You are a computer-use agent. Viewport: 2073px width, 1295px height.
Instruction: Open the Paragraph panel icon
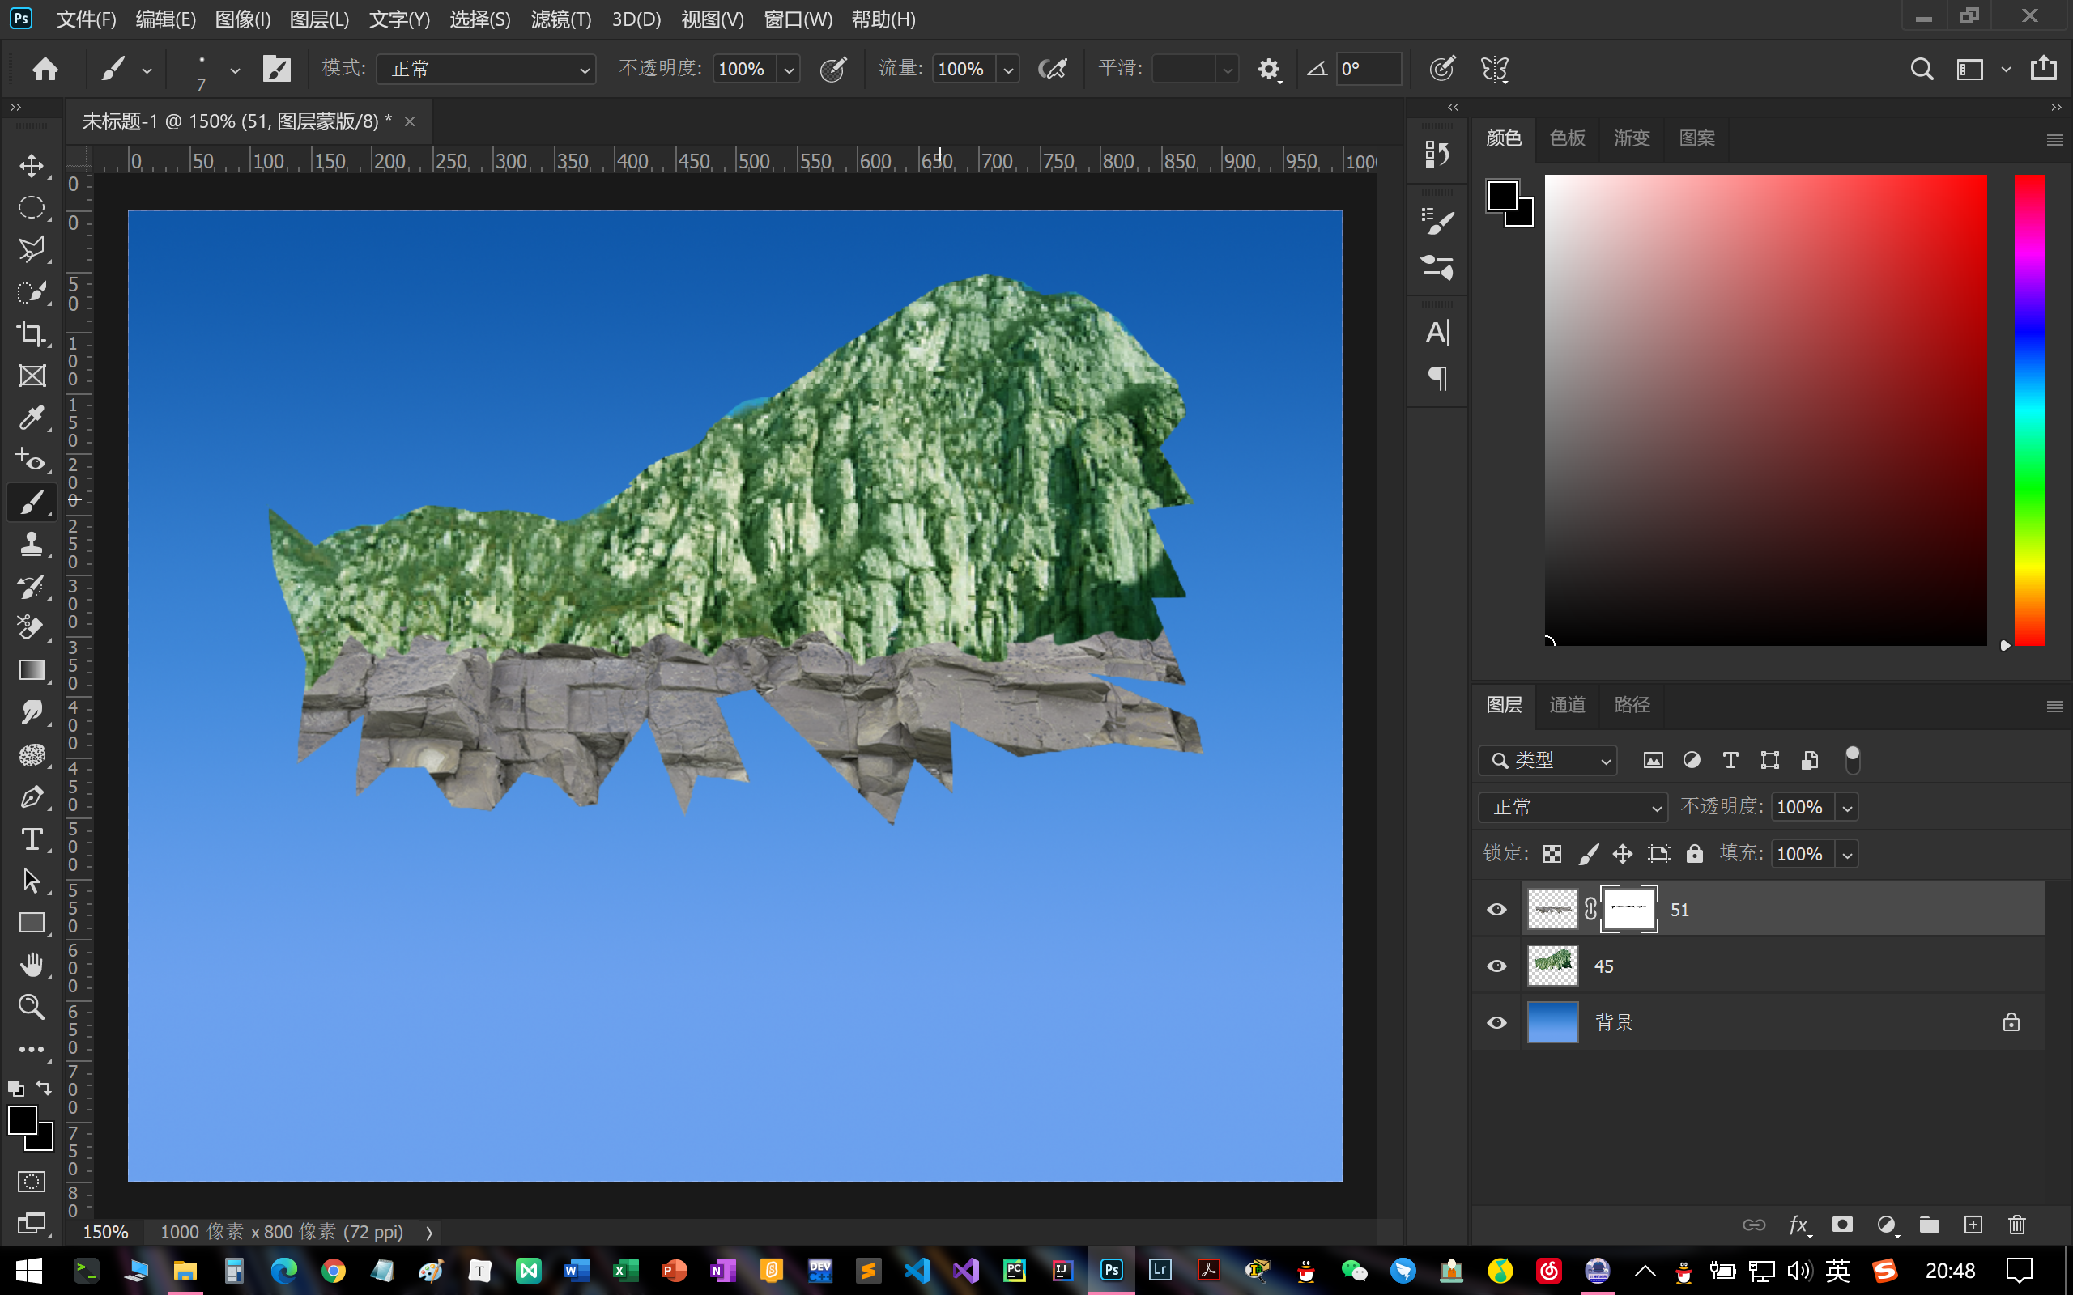coord(1437,378)
